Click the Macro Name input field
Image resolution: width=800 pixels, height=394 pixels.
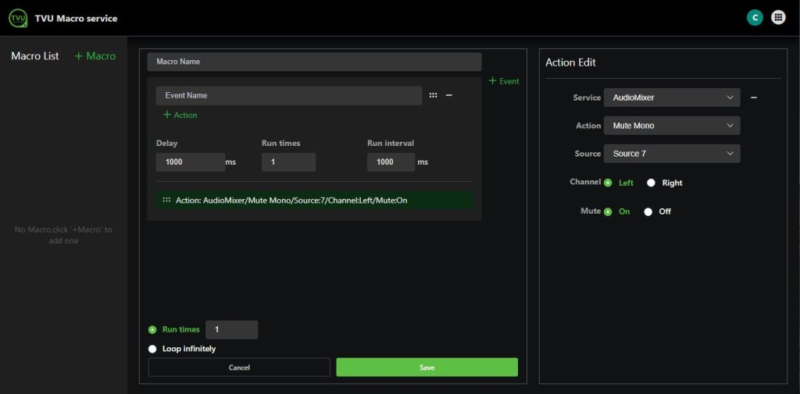(x=314, y=62)
